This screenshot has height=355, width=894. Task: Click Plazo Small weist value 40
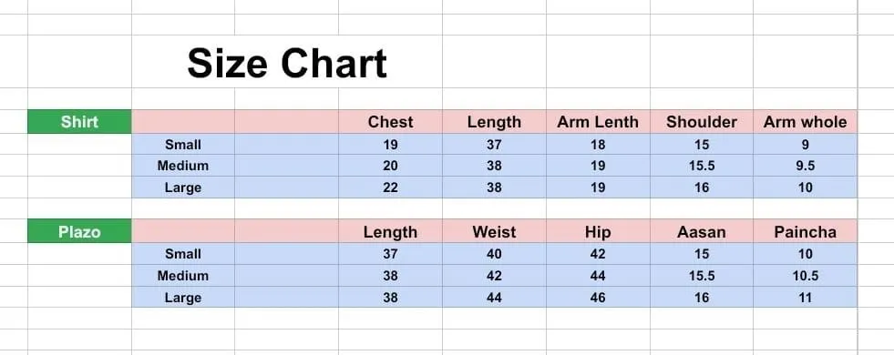(494, 254)
